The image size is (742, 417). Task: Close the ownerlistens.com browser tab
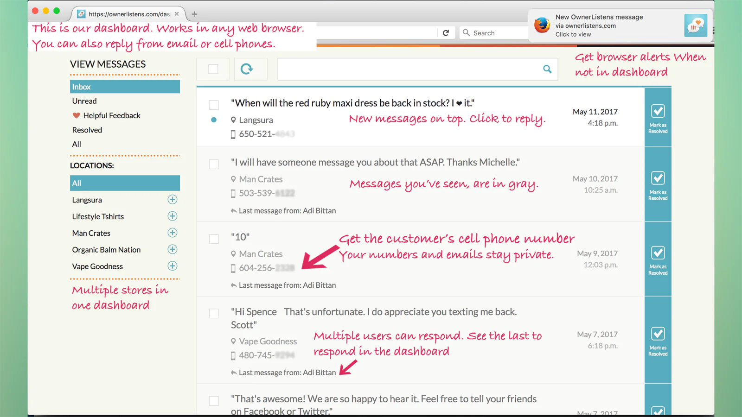(177, 14)
